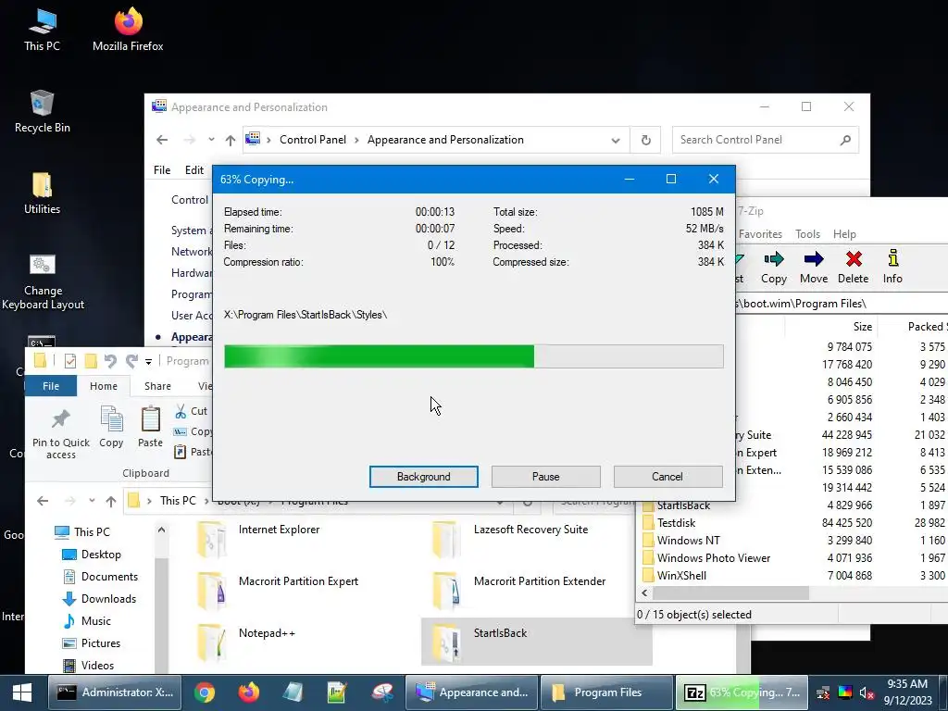Open the Edit menu in Control Panel

click(x=194, y=170)
